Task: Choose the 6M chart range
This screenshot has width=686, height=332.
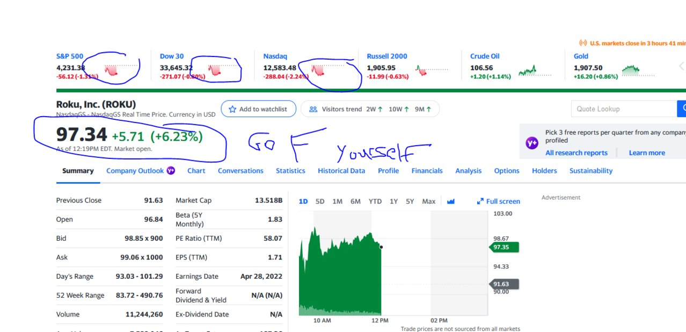Action: pos(355,201)
